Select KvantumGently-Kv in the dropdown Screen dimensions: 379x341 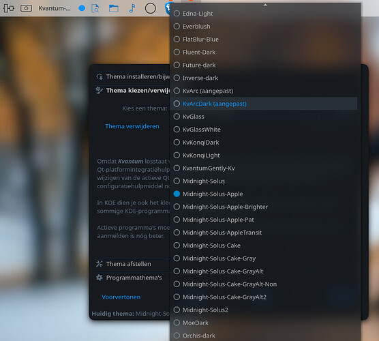[x=264, y=168]
